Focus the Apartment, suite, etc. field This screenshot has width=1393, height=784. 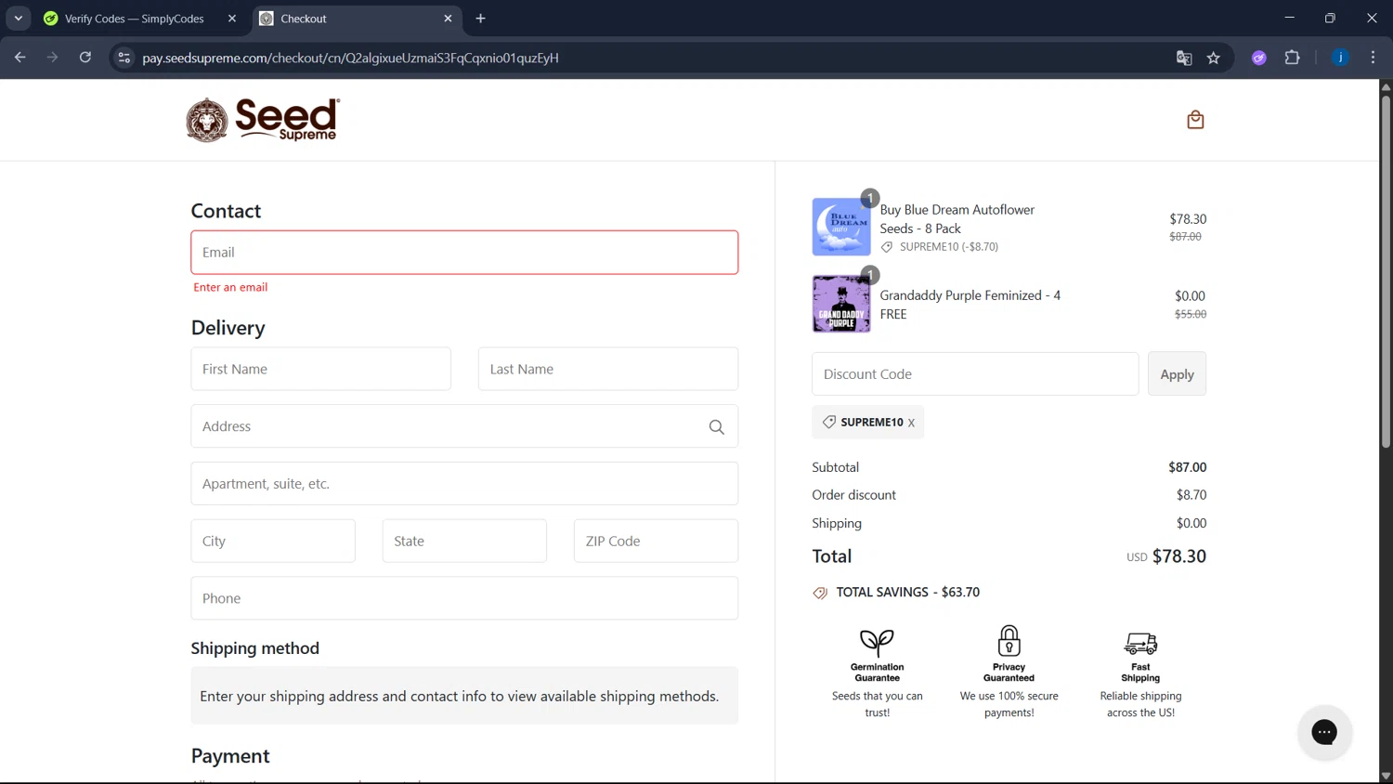click(464, 484)
